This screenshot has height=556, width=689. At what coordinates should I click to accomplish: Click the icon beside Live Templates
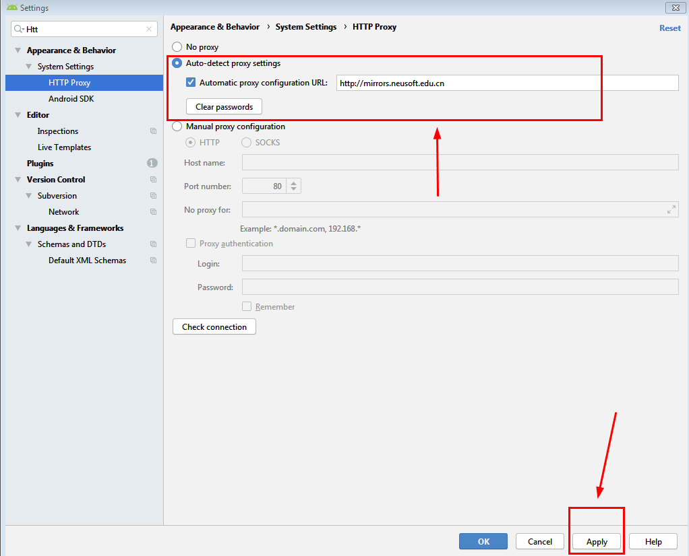[x=152, y=147]
